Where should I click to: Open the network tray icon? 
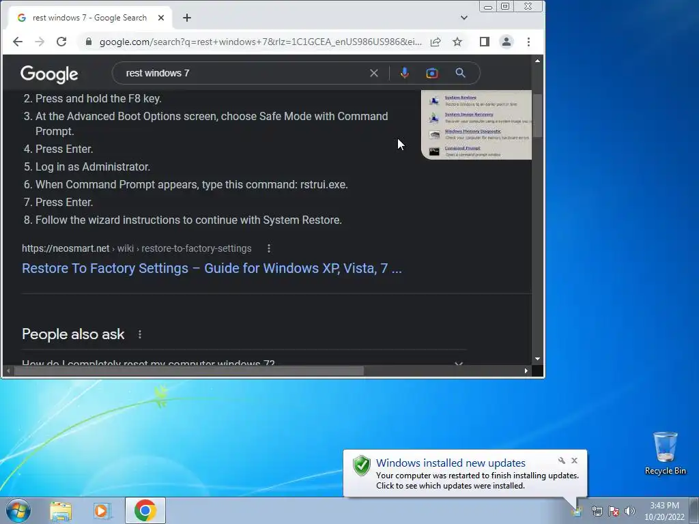[597, 511]
